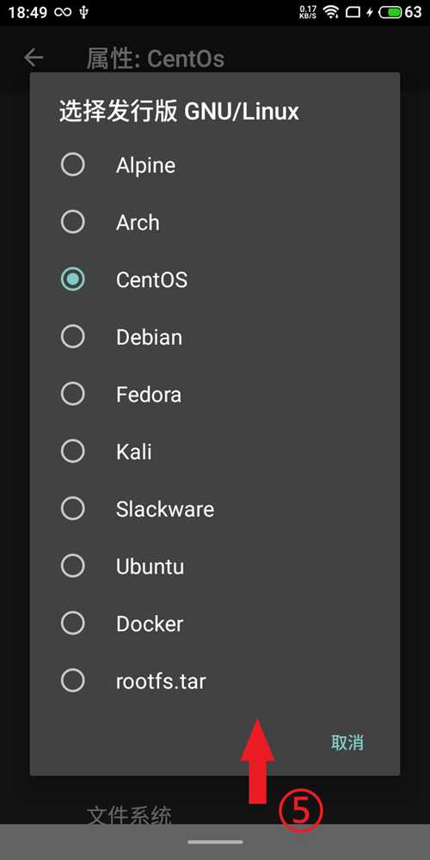Tap the Wi-Fi status bar icon
Viewport: 430px width, 860px height.
point(331,12)
